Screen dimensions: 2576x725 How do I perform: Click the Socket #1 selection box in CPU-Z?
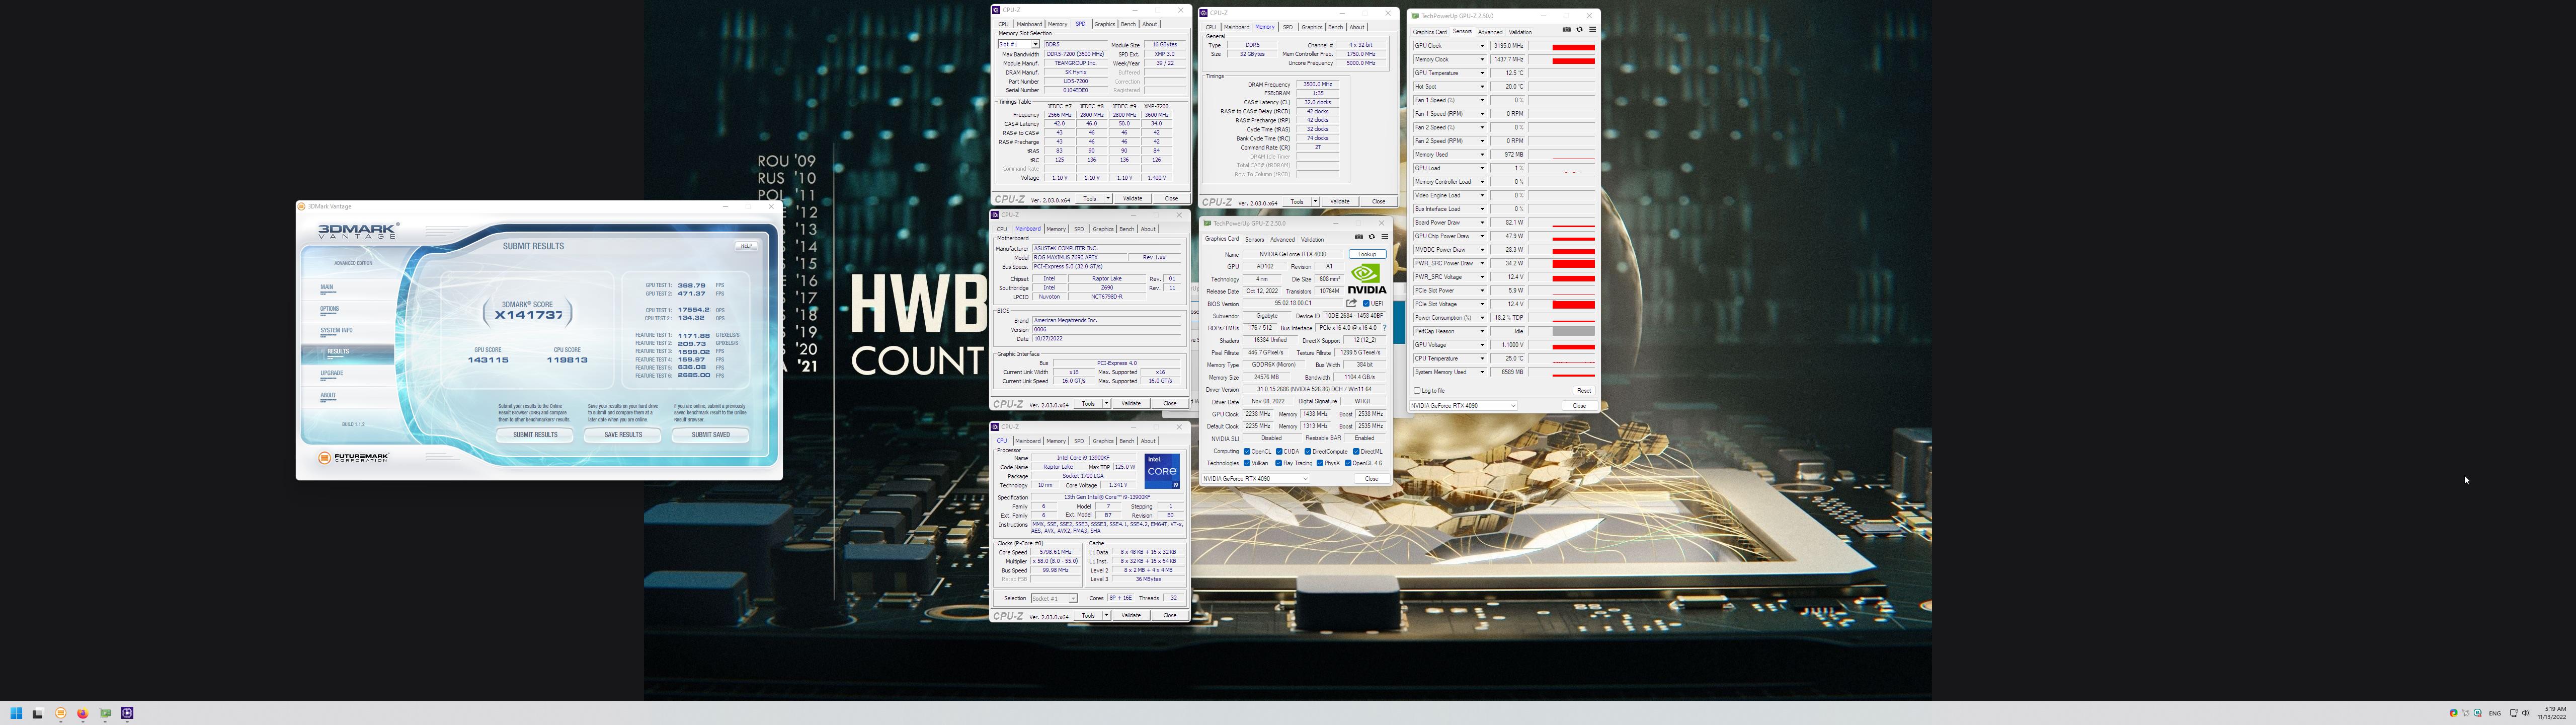pyautogui.click(x=1054, y=599)
